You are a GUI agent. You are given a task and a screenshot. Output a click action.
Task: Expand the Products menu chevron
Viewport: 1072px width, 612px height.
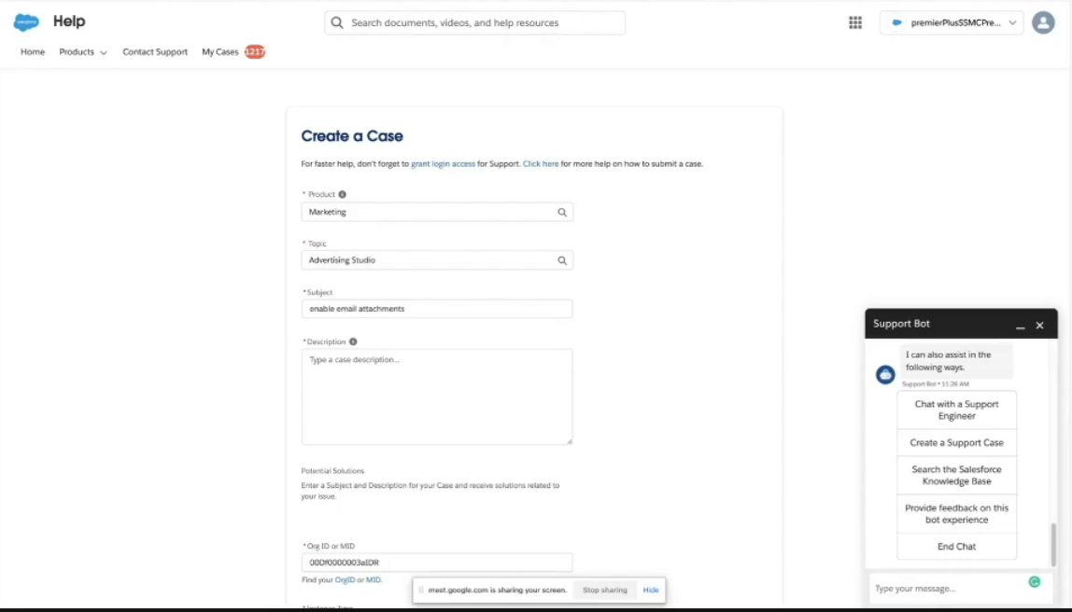pos(104,52)
